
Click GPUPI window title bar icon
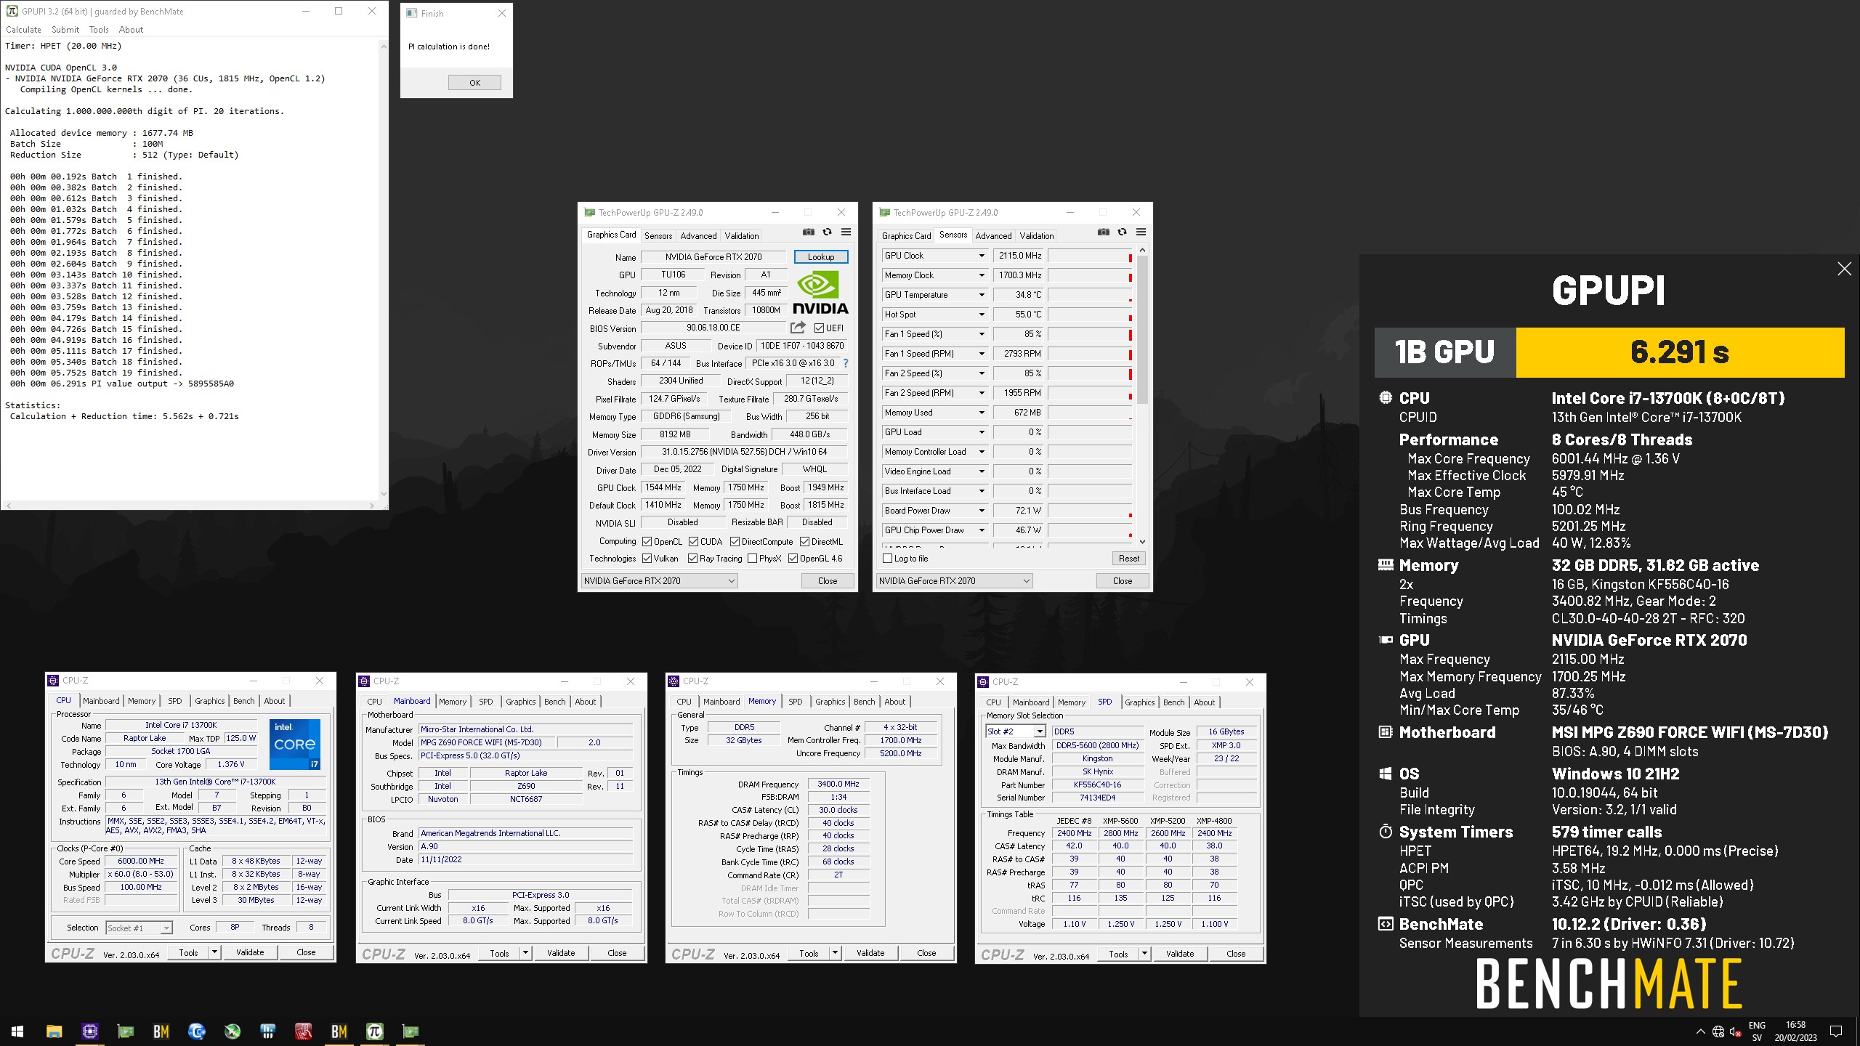(x=12, y=11)
